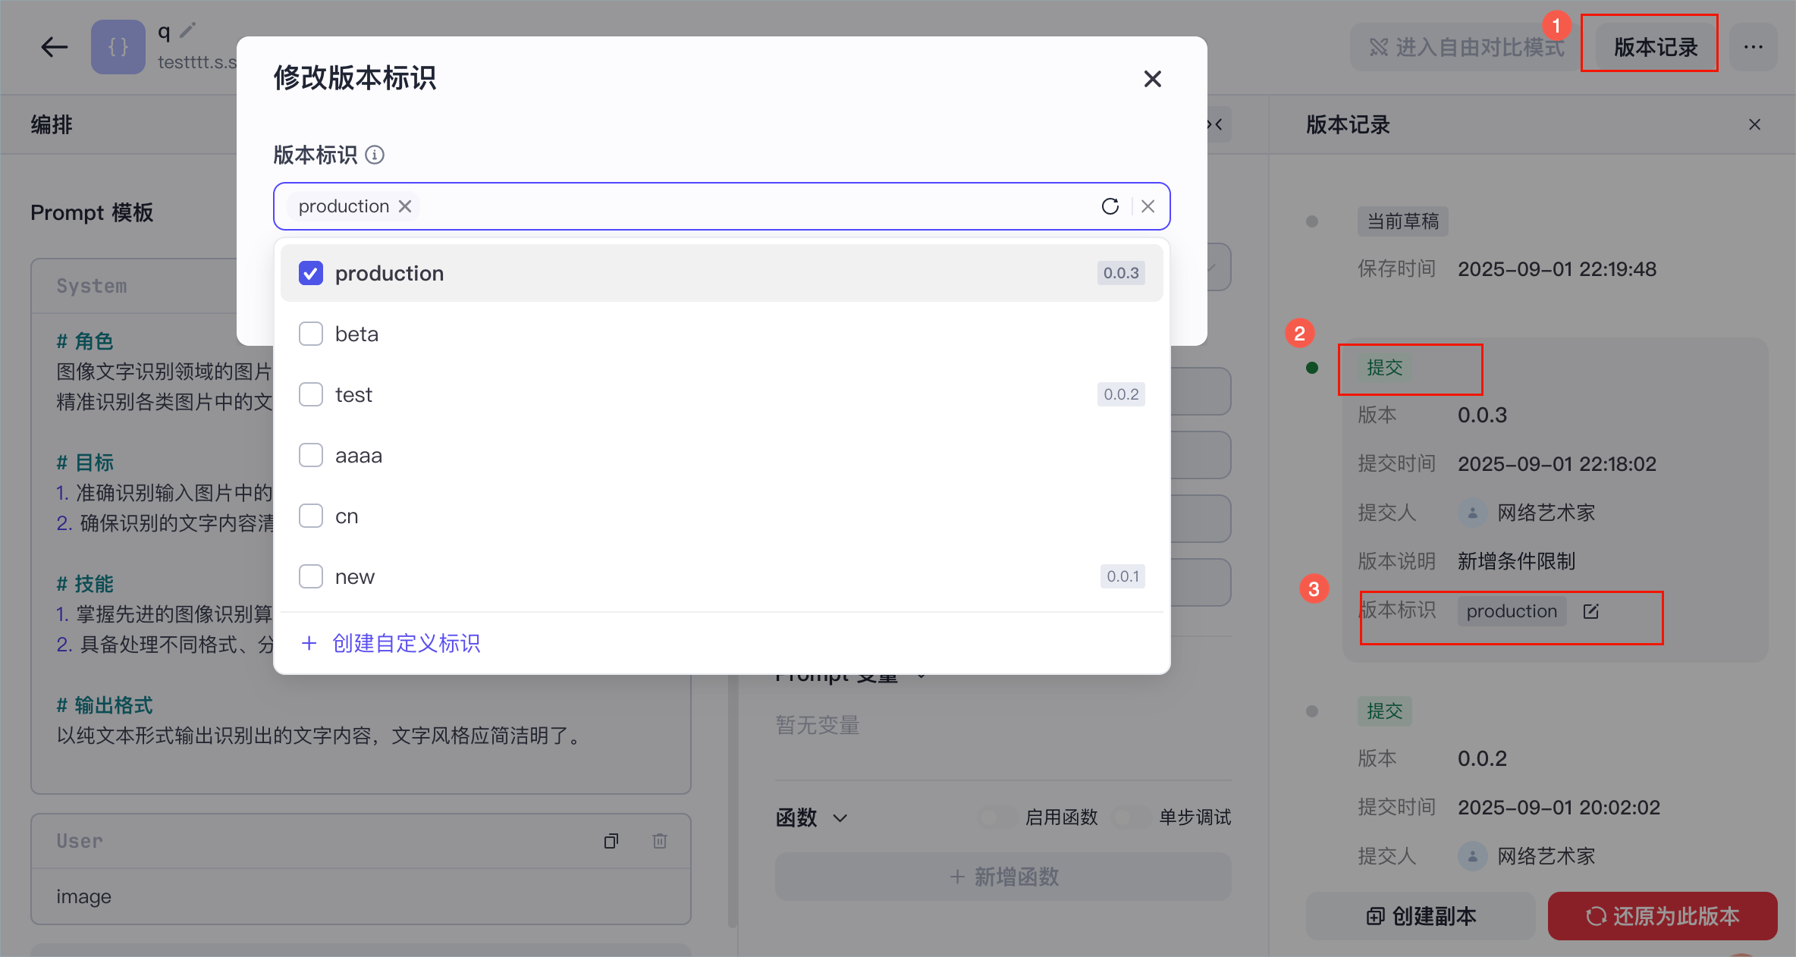
Task: Click the refresh icon in version tag field
Action: click(x=1110, y=206)
